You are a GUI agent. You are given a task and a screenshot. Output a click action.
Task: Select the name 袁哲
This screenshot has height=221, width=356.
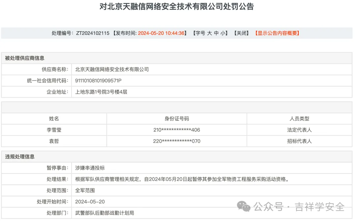(54, 141)
